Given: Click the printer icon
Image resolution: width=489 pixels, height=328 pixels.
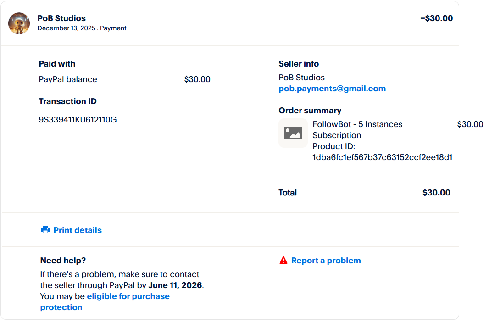Looking at the screenshot, I should coord(45,230).
